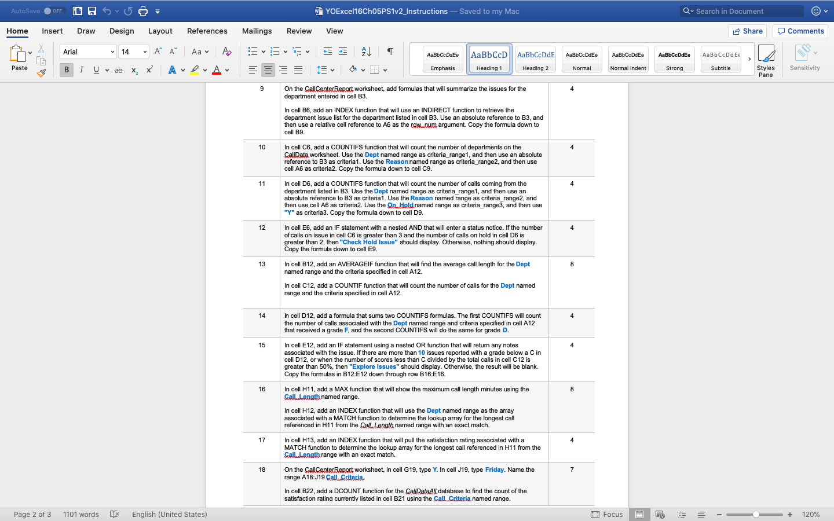Click the Format Painter brush icon
Viewport: 834px width, 521px height.
pyautogui.click(x=41, y=73)
